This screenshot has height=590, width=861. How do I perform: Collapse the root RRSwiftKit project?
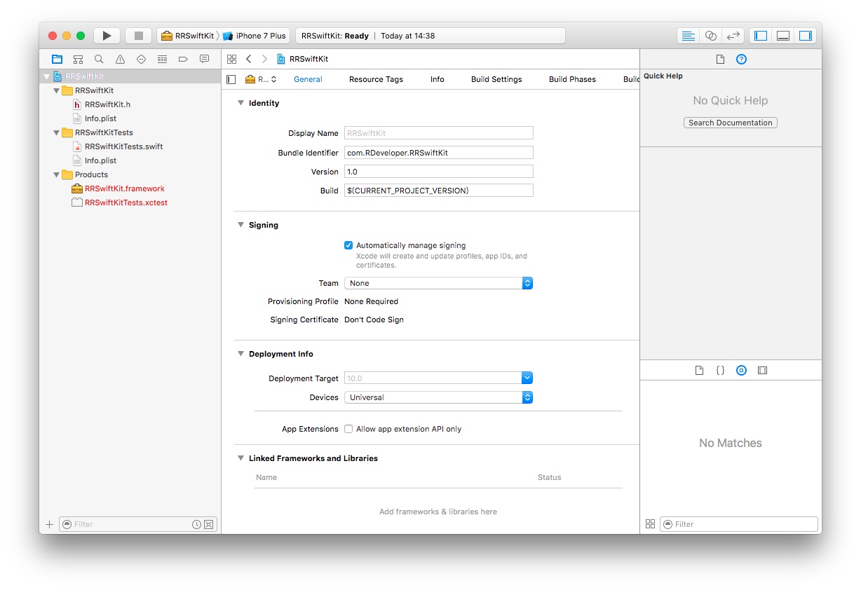(x=47, y=76)
